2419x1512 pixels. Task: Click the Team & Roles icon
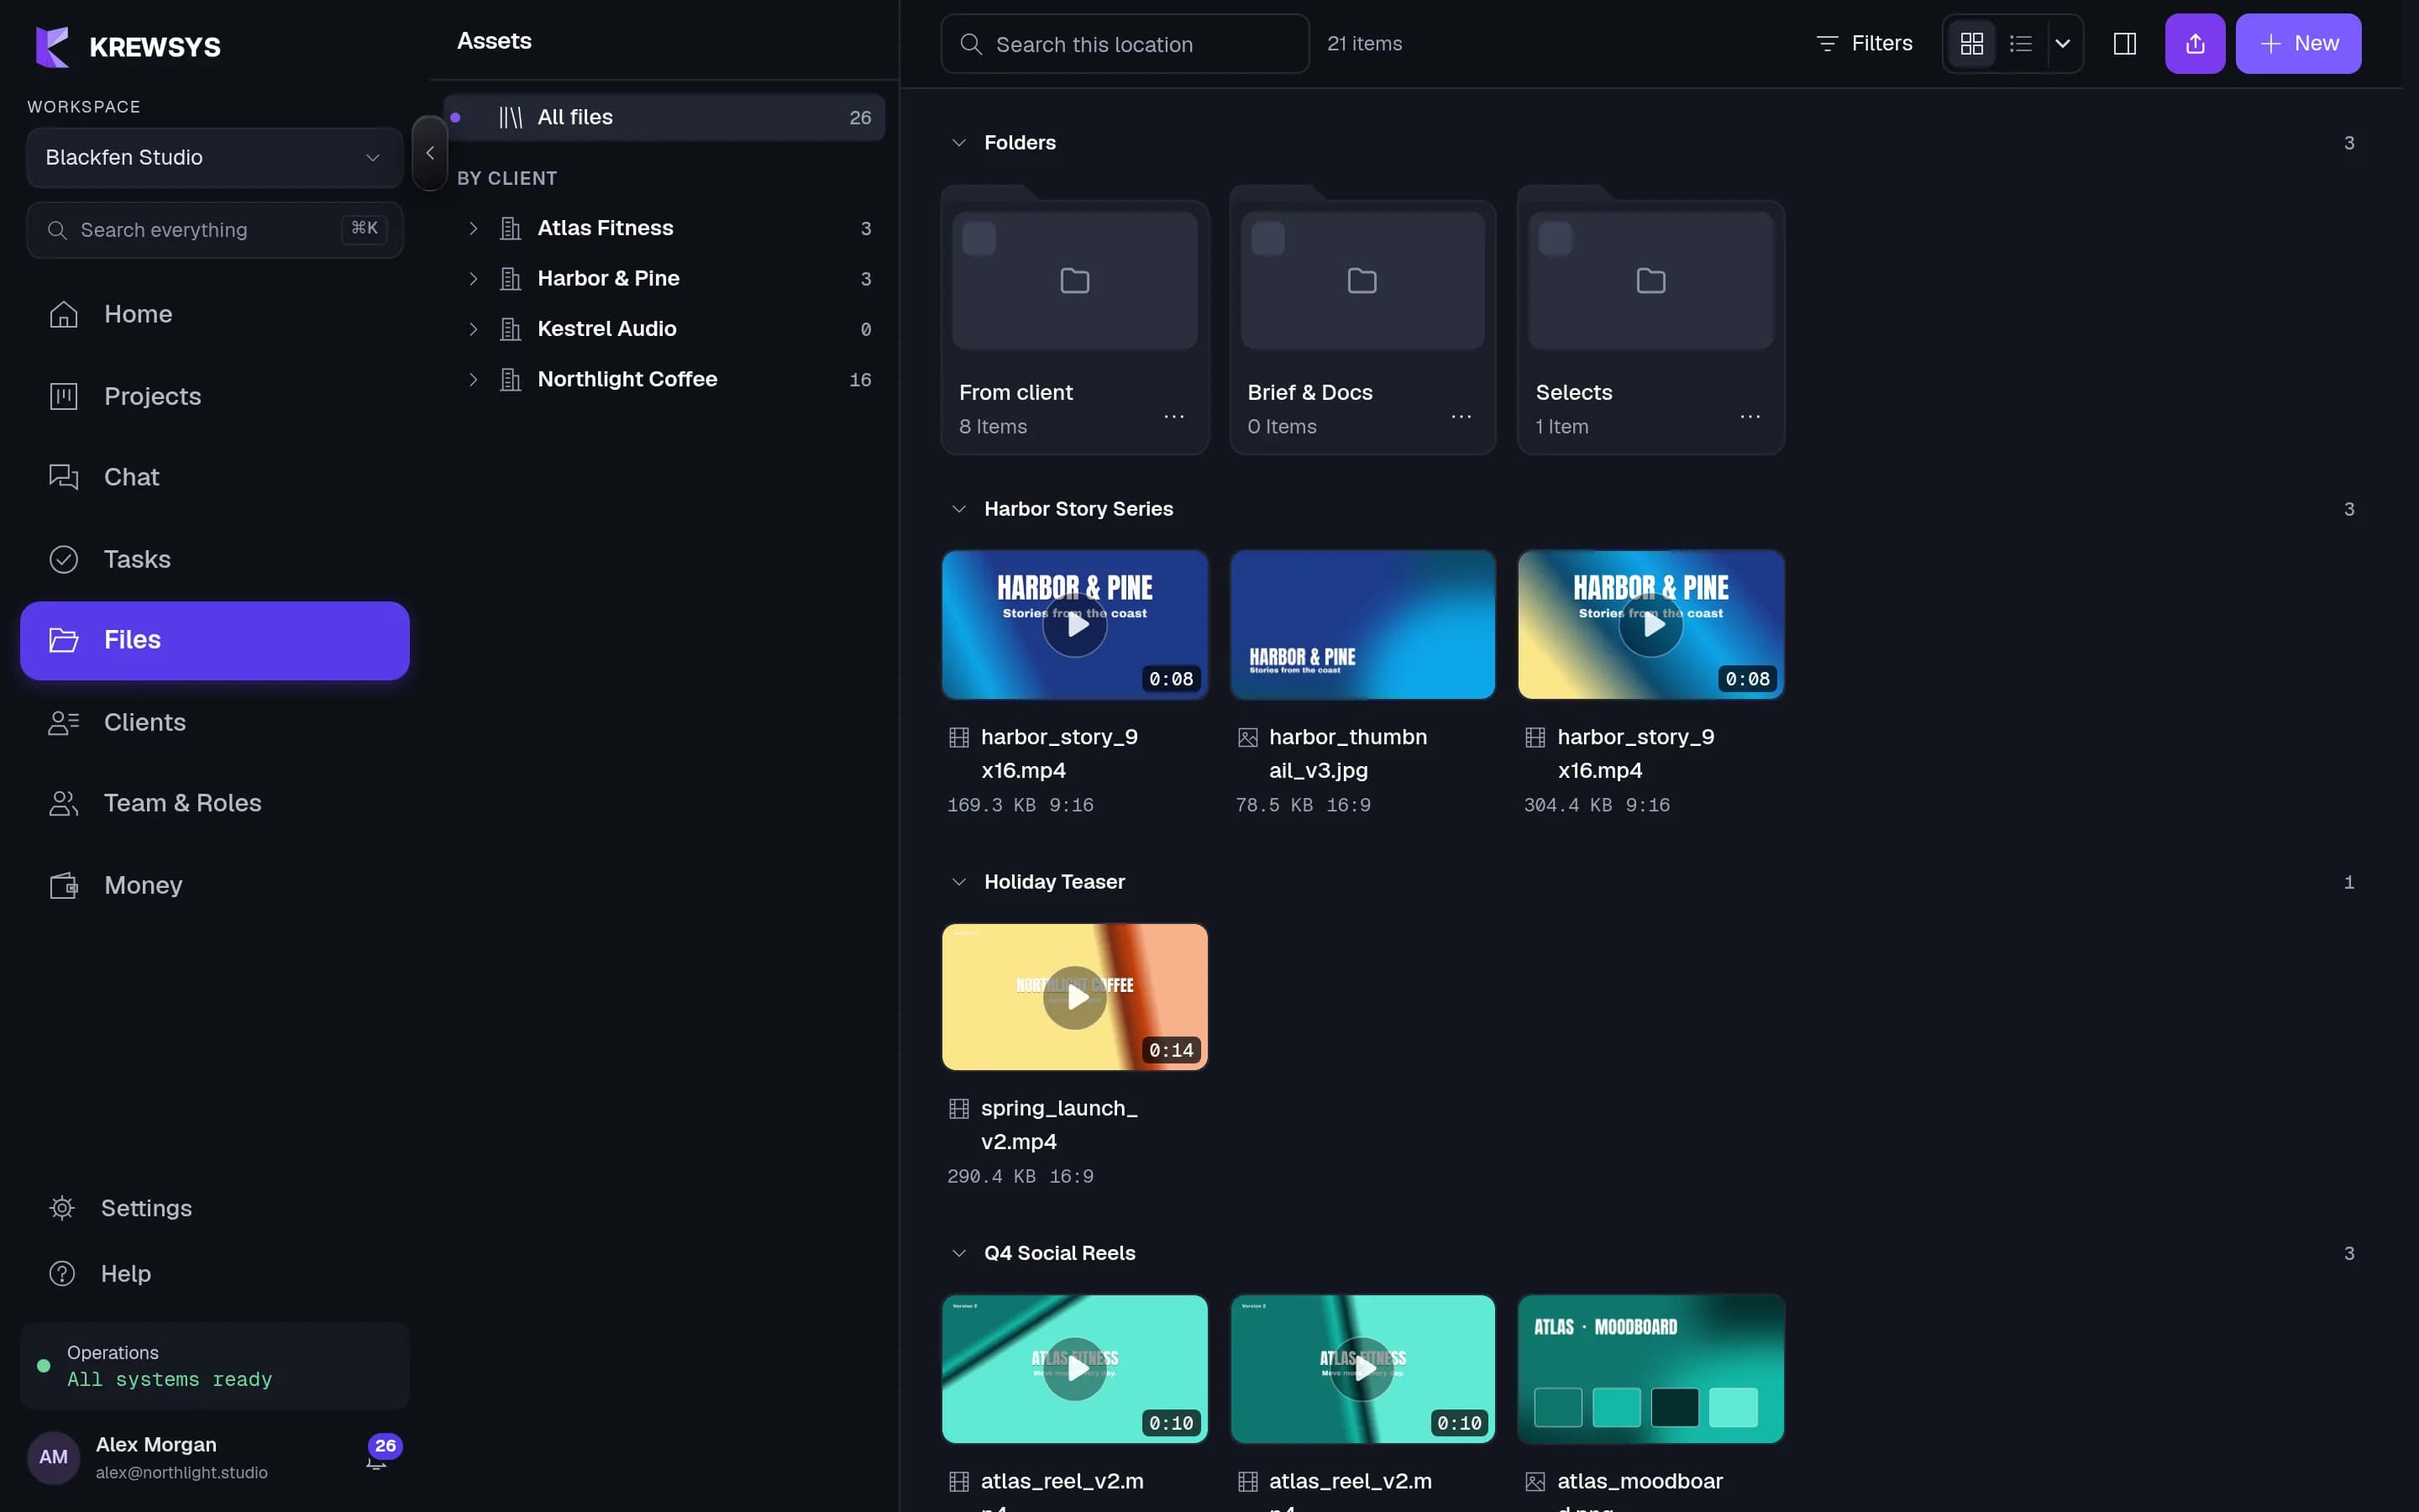[x=64, y=803]
